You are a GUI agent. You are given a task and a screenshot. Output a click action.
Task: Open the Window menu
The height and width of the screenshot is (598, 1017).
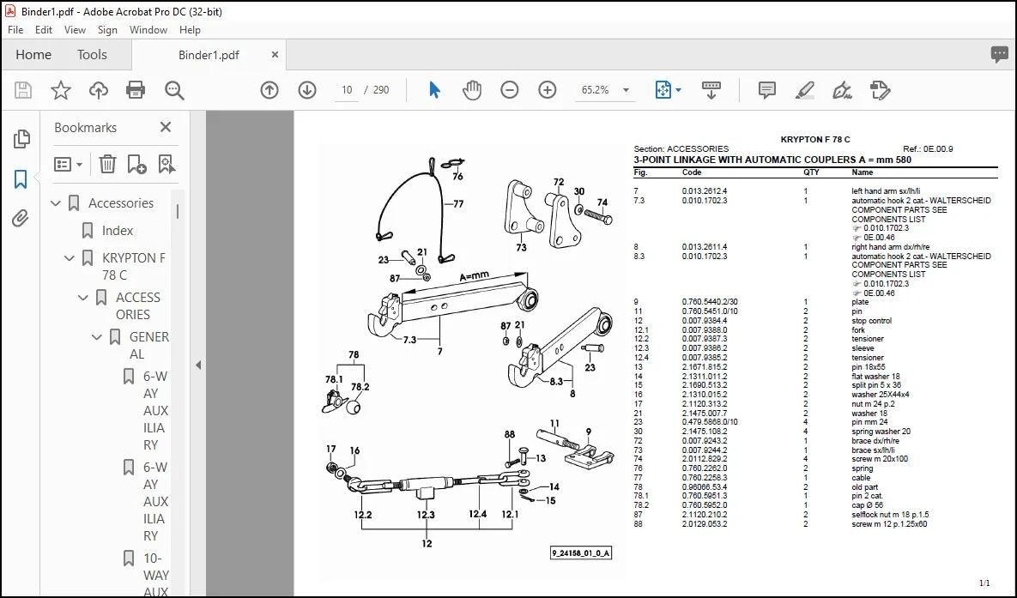pos(148,30)
